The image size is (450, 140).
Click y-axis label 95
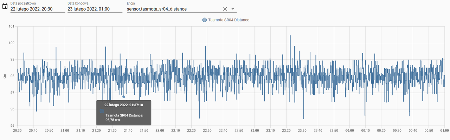12,126
